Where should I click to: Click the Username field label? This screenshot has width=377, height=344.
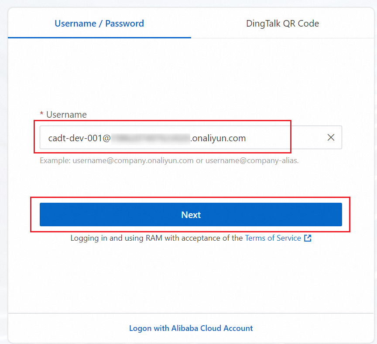point(66,115)
